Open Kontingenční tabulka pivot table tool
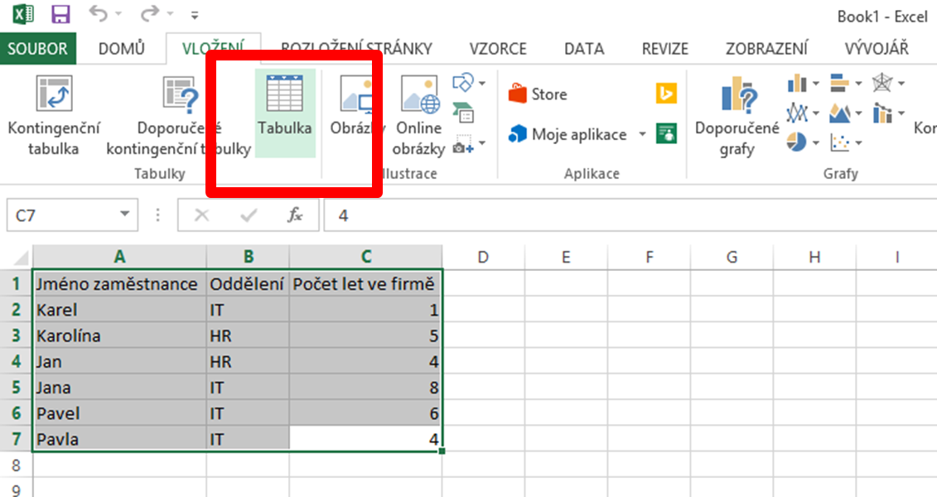937x497 pixels. click(x=54, y=115)
